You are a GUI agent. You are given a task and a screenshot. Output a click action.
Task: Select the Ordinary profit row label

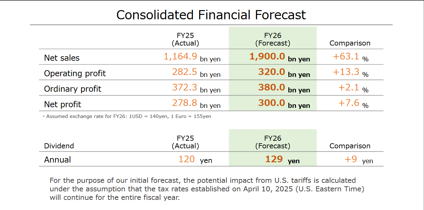pyautogui.click(x=72, y=89)
